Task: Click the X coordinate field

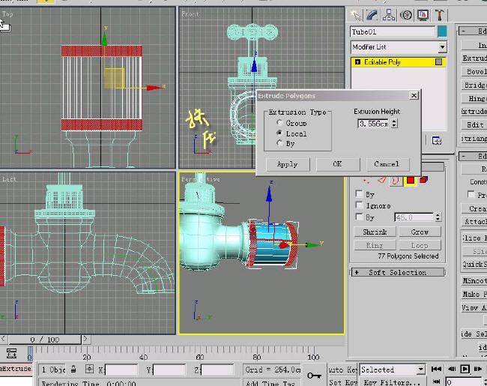Action: point(121,370)
